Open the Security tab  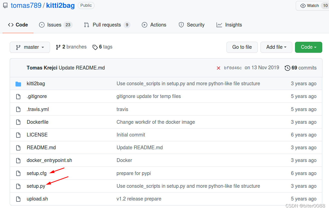pyautogui.click(x=191, y=25)
